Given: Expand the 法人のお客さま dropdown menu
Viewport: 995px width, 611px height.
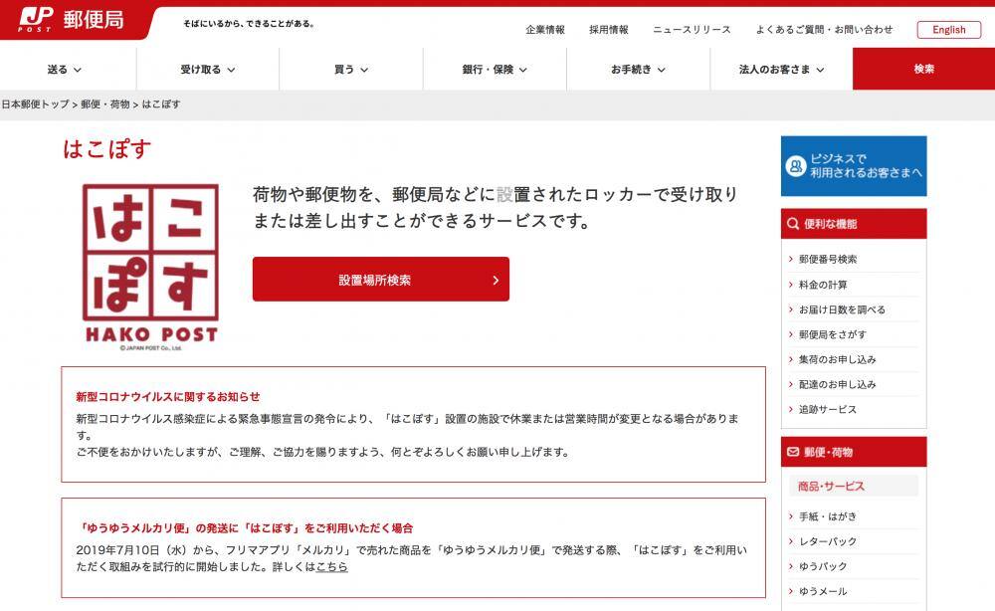Looking at the screenshot, I should (x=781, y=69).
